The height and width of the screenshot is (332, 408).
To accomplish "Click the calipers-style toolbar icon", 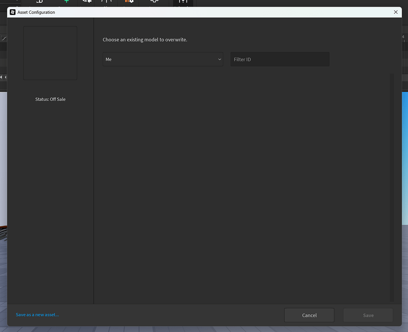I will [105, 2].
